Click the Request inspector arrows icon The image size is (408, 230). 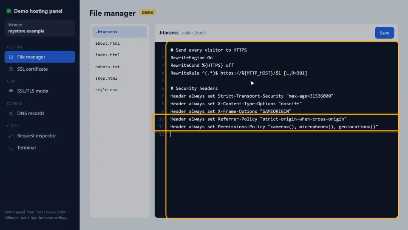11,136
